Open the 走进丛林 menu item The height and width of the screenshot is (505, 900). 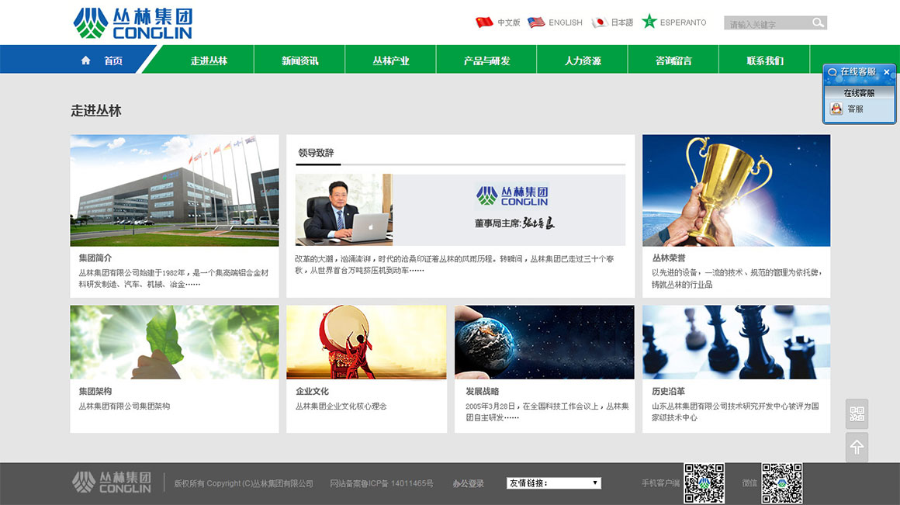click(x=209, y=61)
